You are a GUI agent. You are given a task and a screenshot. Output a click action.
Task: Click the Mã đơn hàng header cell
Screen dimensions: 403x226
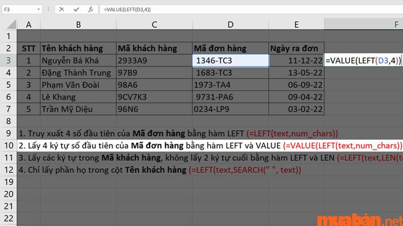230,48
